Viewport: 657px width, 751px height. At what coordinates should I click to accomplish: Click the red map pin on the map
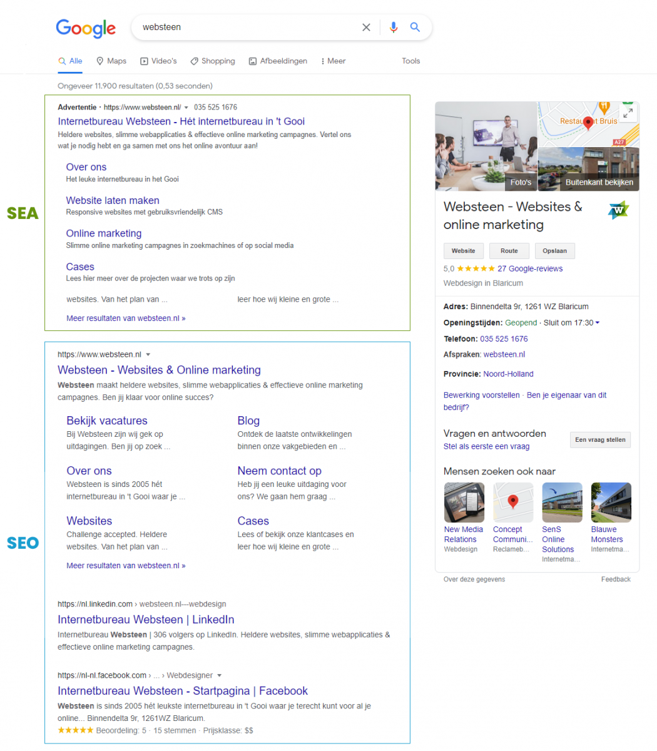588,123
